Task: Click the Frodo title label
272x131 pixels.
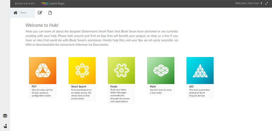Action: [114, 87]
